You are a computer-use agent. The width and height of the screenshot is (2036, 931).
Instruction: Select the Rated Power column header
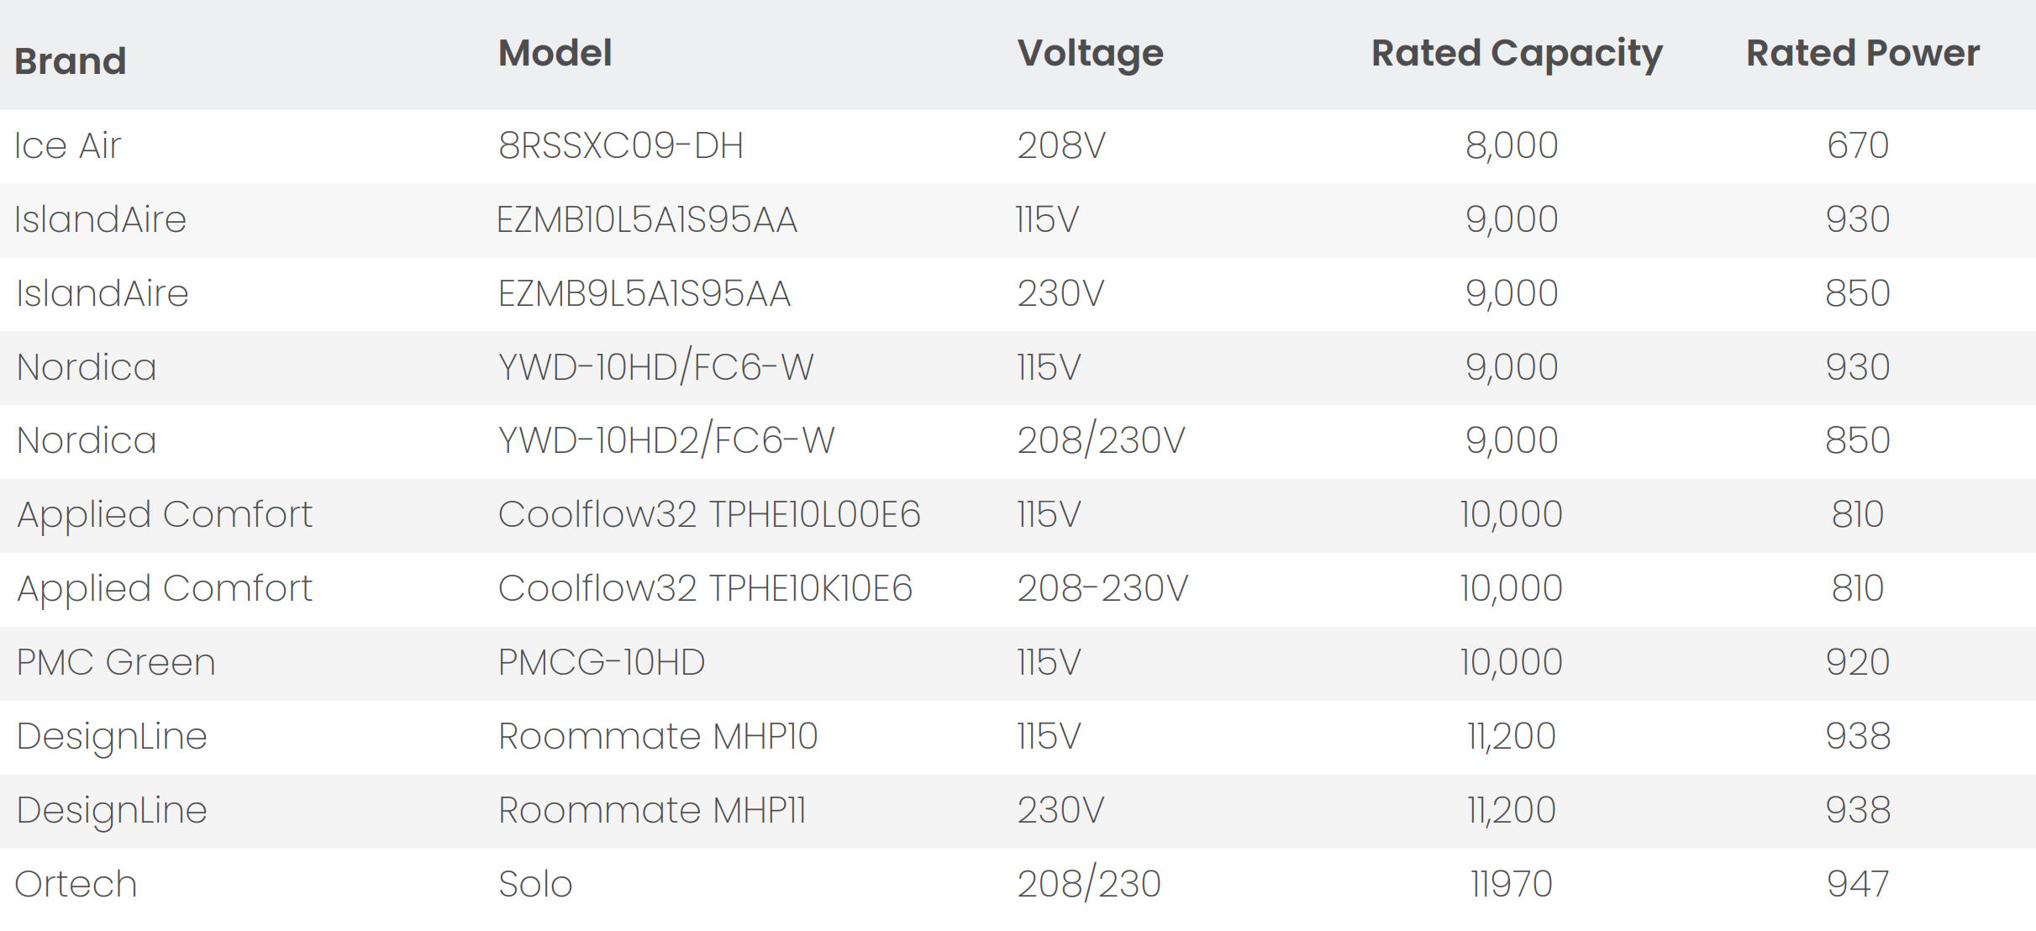1862,53
